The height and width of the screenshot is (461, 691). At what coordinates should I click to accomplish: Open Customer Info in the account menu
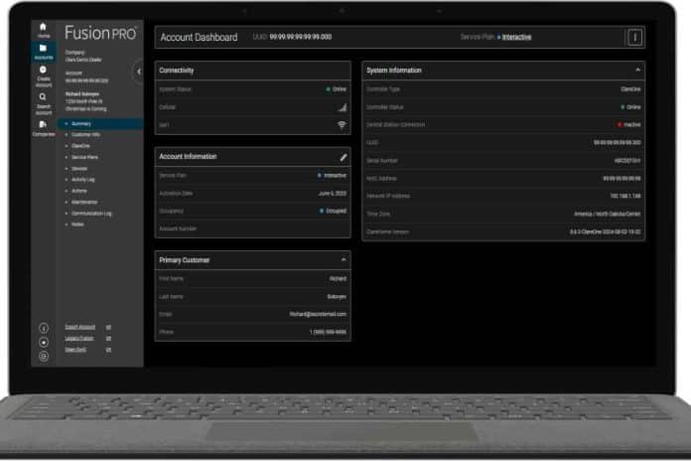[x=86, y=134]
